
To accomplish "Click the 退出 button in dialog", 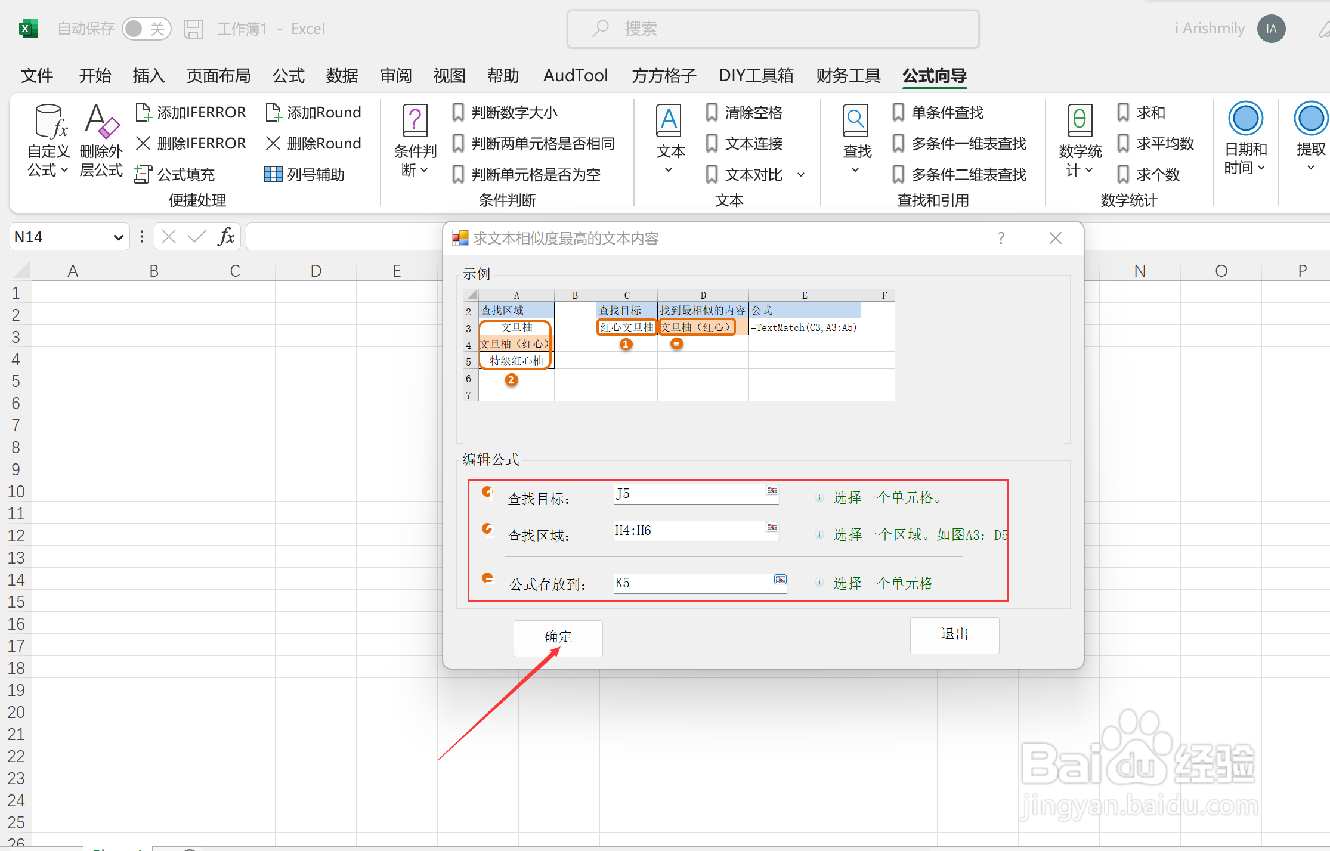I will 954,635.
